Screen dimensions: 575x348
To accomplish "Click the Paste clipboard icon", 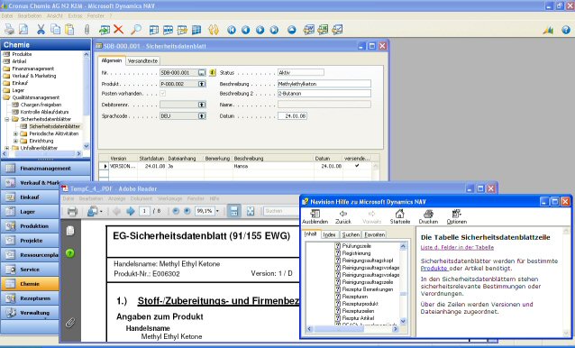I will [69, 30].
